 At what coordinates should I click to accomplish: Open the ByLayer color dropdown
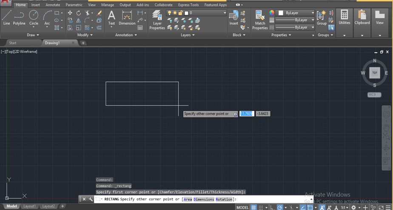click(x=313, y=13)
